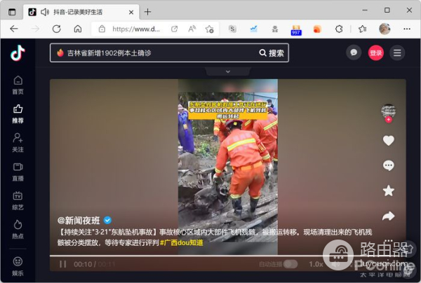View site information via the lock icon

(102, 29)
